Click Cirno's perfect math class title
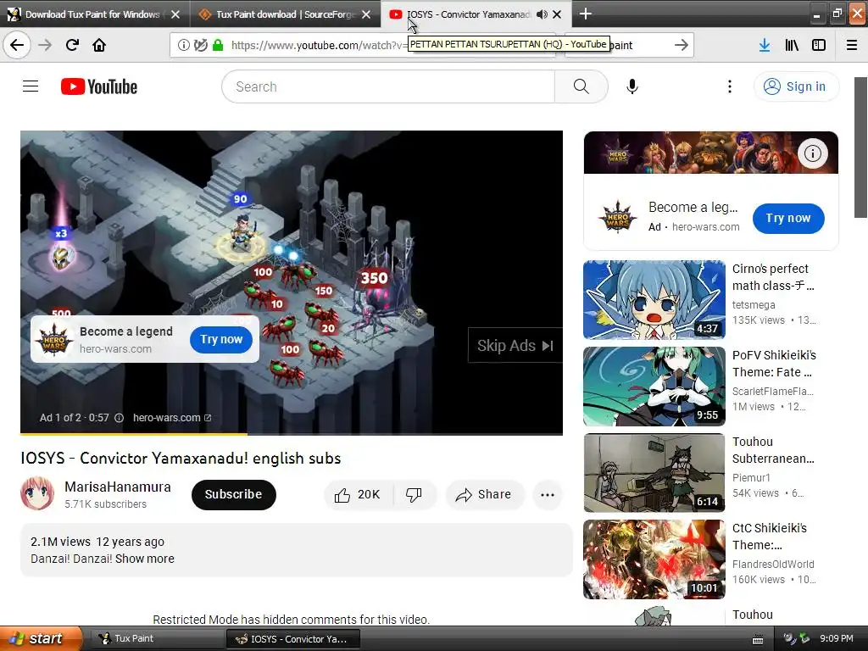This screenshot has height=651, width=868. (773, 277)
